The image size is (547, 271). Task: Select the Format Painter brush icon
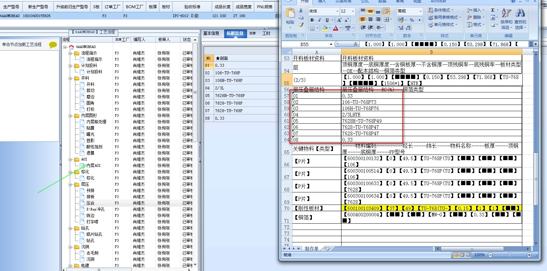pos(301,25)
